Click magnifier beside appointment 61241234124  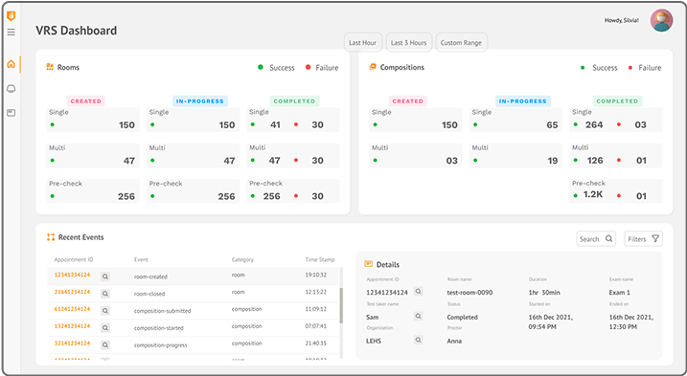(105, 311)
